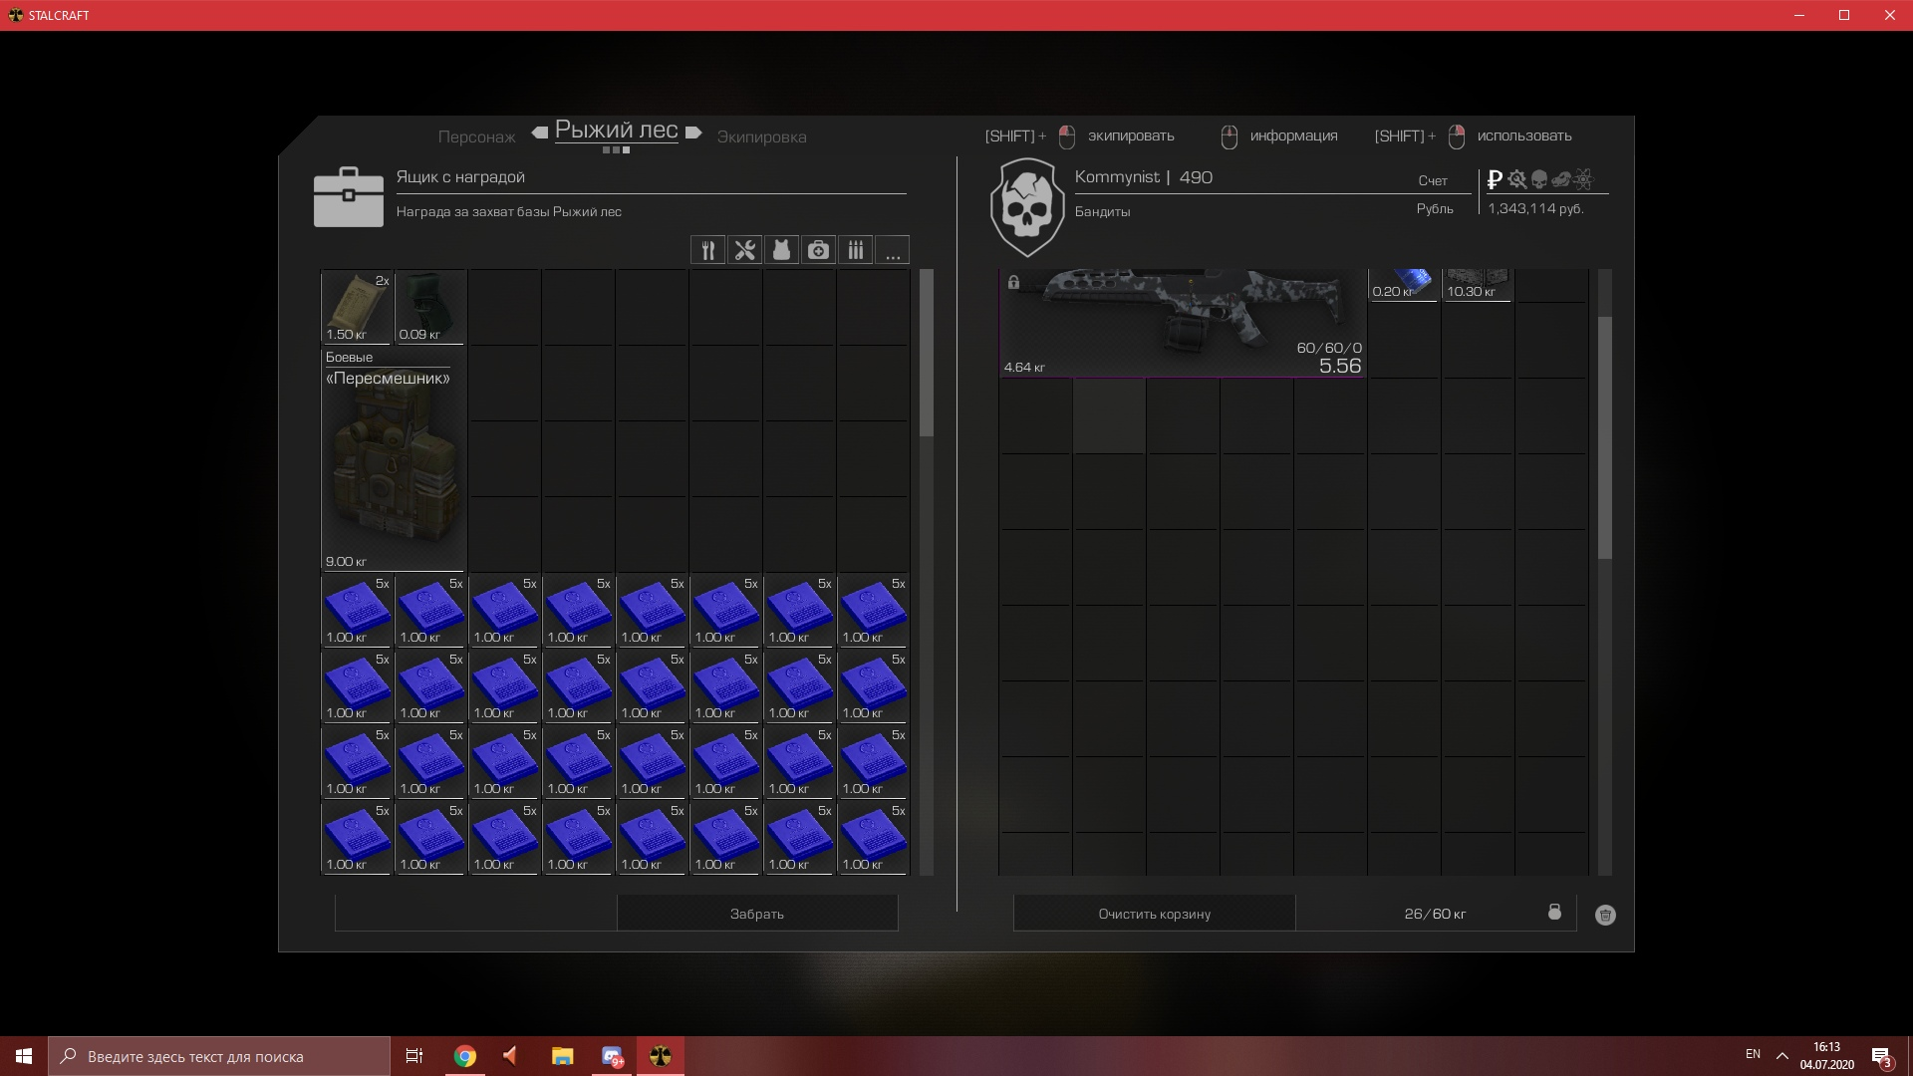Open Task View in taskbar
The image size is (1913, 1076).
pyautogui.click(x=414, y=1056)
